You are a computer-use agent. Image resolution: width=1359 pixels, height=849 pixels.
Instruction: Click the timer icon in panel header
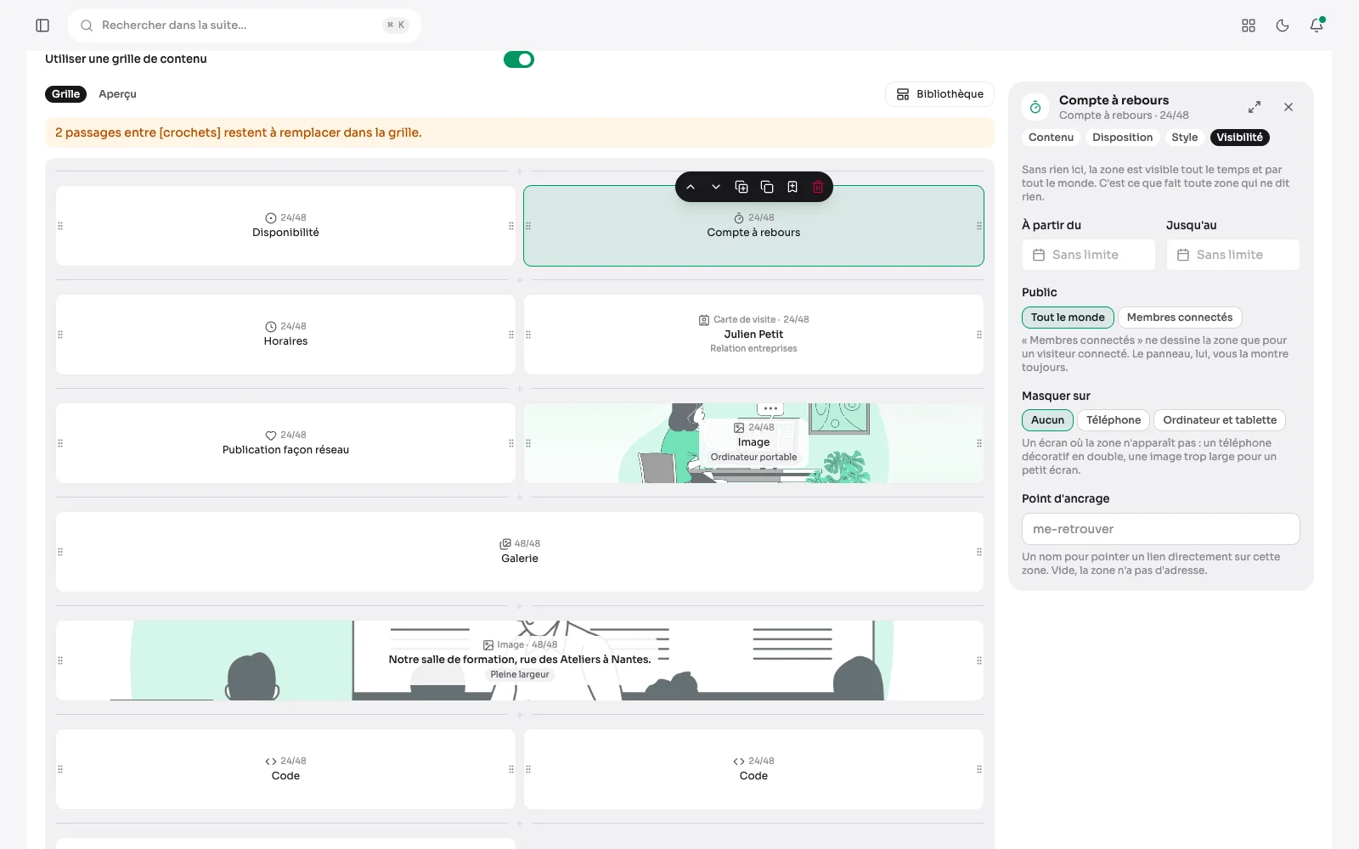click(1035, 107)
